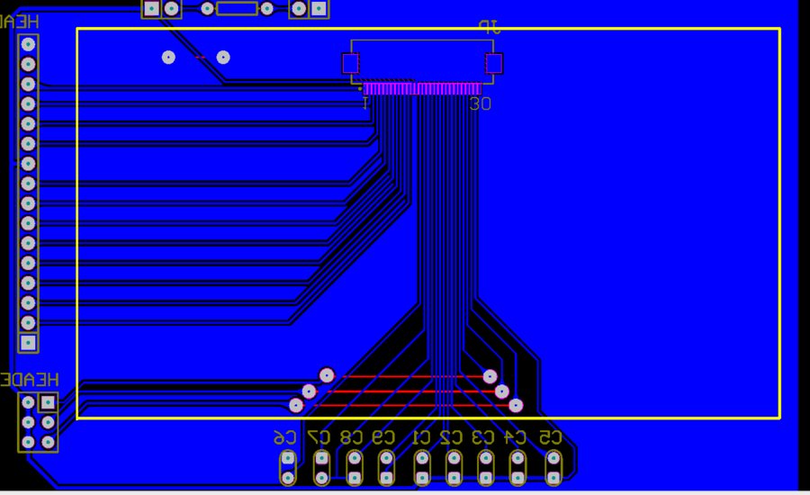Select the C3 capacitor footprint
The width and height of the screenshot is (810, 495).
[x=486, y=468]
